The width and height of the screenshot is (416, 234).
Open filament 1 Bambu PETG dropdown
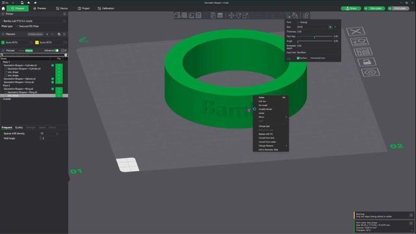tap(18, 42)
